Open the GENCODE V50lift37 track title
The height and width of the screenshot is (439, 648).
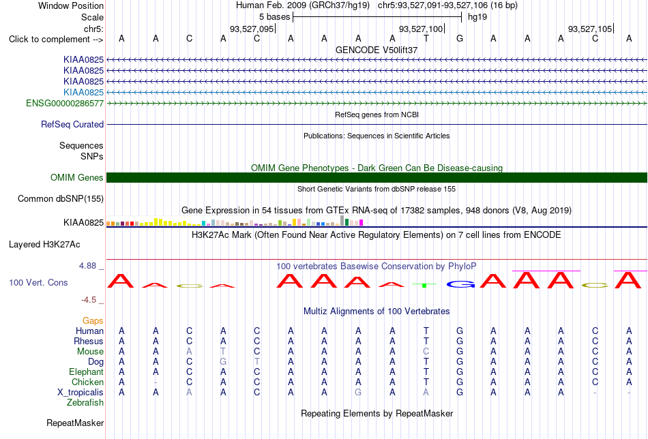(377, 50)
